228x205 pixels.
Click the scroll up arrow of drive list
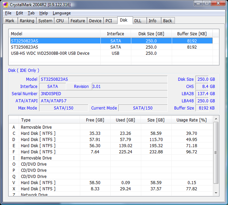pyautogui.click(x=216, y=119)
